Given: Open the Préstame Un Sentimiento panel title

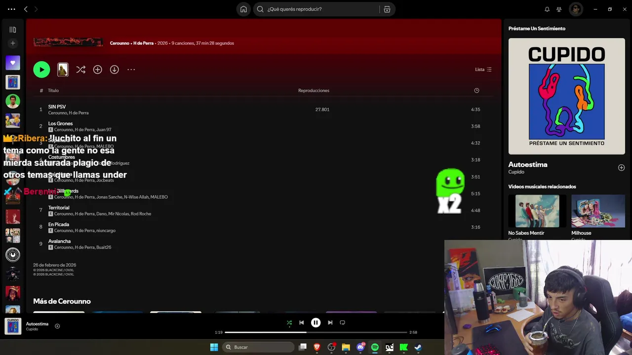Looking at the screenshot, I should pyautogui.click(x=537, y=29).
